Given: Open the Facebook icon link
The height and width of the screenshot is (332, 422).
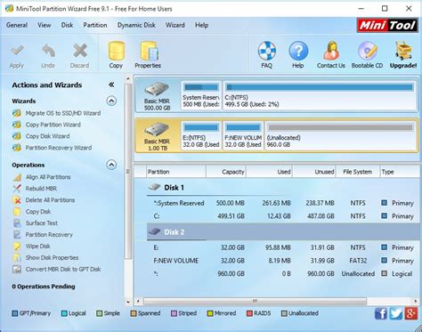Looking at the screenshot, I should (x=381, y=313).
